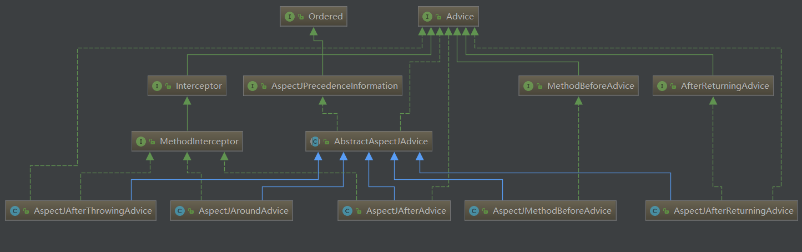Select the 'AspectJAfterThrowingAdvice' label text

[x=93, y=211]
